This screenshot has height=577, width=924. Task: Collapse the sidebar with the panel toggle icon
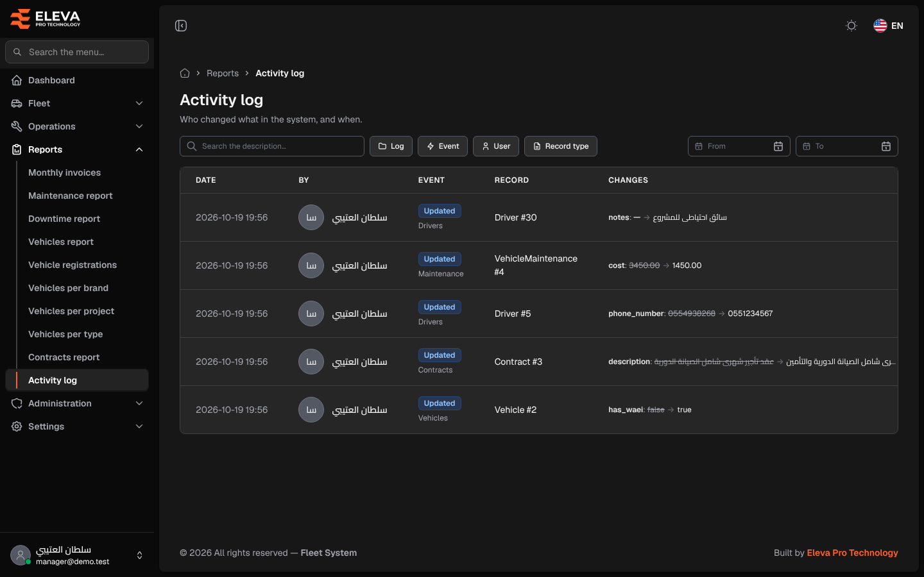point(181,26)
